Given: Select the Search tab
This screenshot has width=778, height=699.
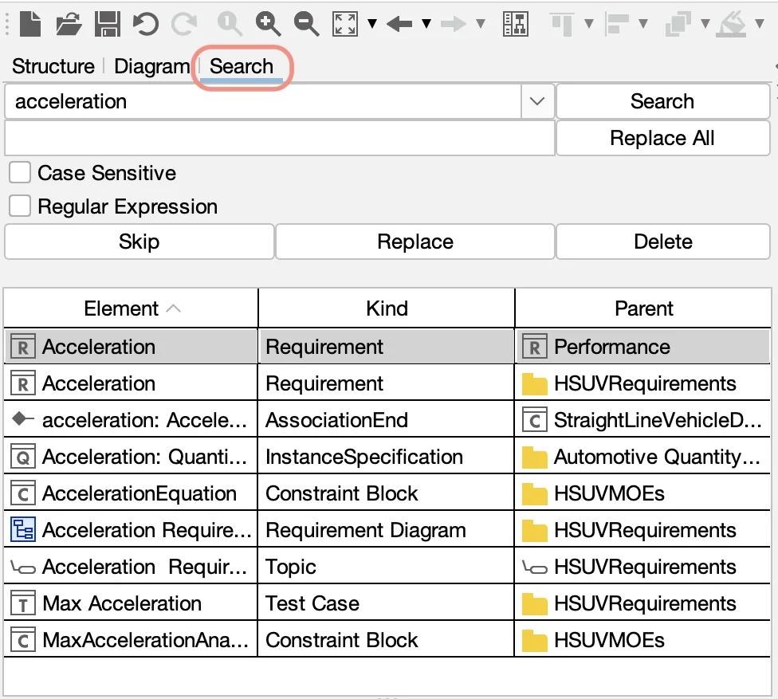Looking at the screenshot, I should (242, 66).
